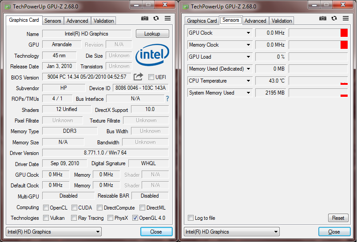Image resolution: width=357 pixels, height=242 pixels.
Task: Click the Digital Signature value WHQL
Action: click(x=148, y=163)
